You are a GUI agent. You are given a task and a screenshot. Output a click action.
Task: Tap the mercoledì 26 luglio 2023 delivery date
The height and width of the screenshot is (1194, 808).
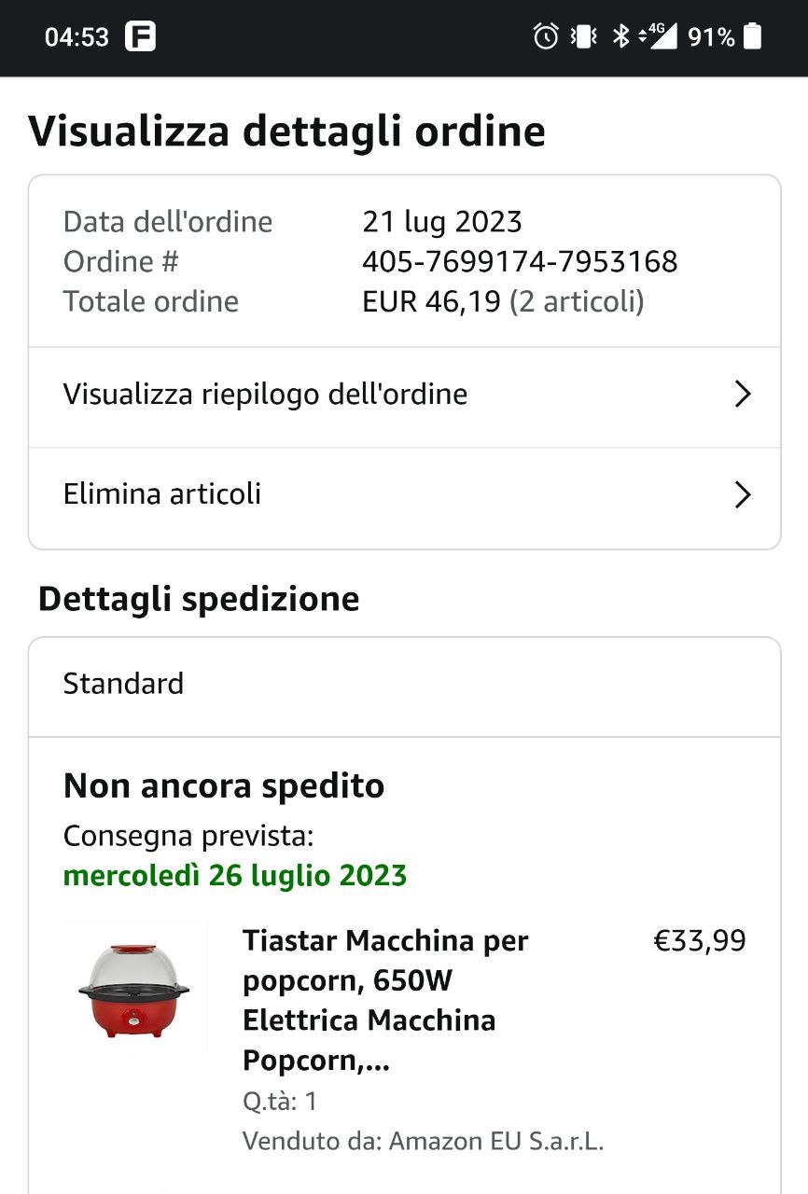(235, 876)
